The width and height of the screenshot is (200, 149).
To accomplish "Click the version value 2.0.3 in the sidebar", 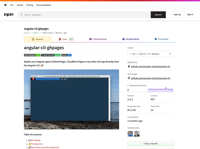I will click(x=130, y=99).
